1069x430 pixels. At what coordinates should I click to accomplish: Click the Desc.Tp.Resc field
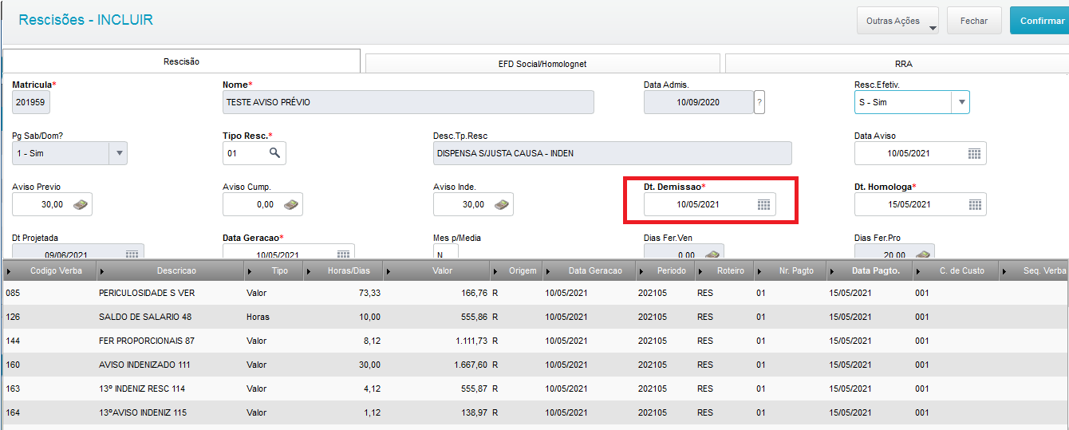pyautogui.click(x=613, y=153)
